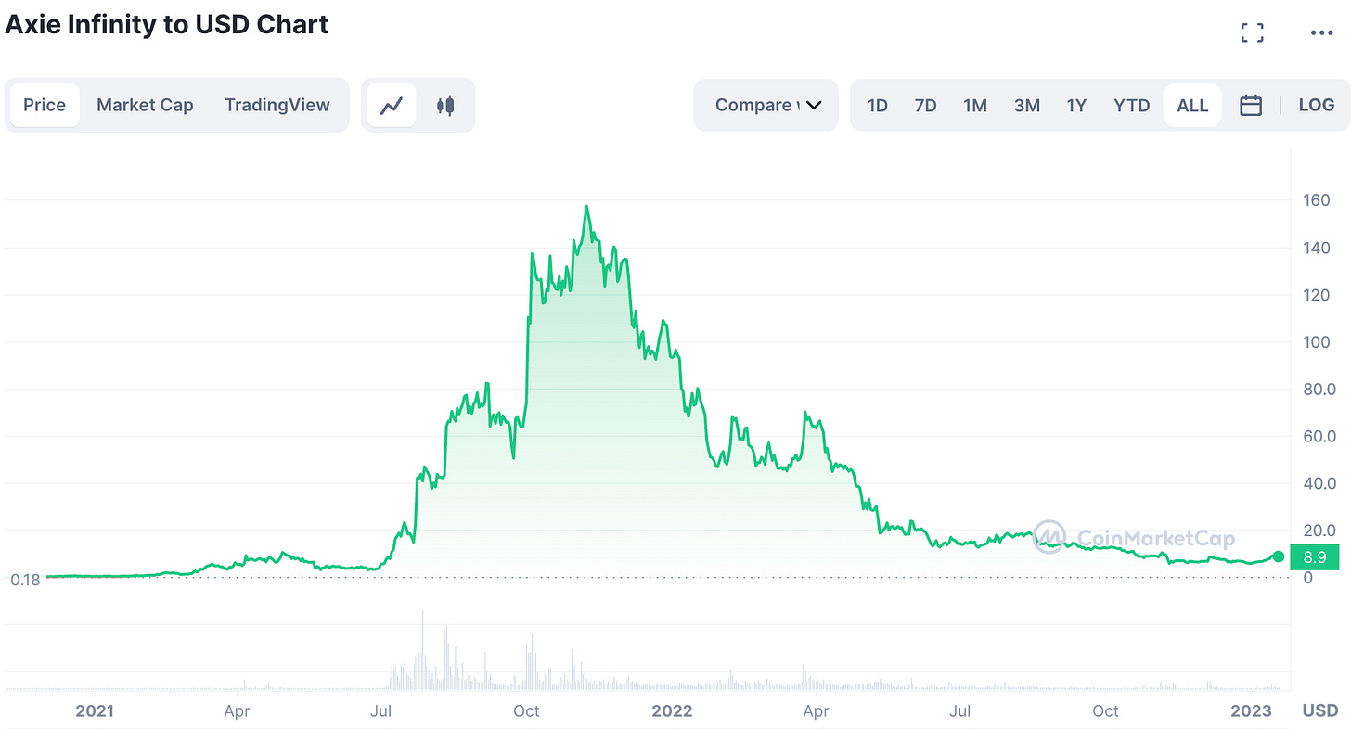Click the green current price dot on chart
Viewport: 1351px width, 729px height.
click(1279, 556)
